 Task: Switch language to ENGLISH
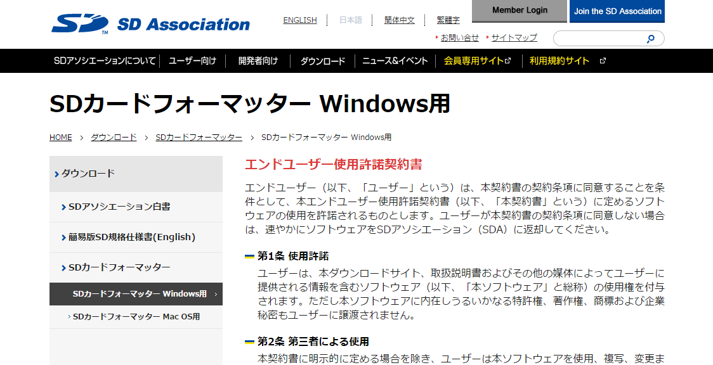299,20
